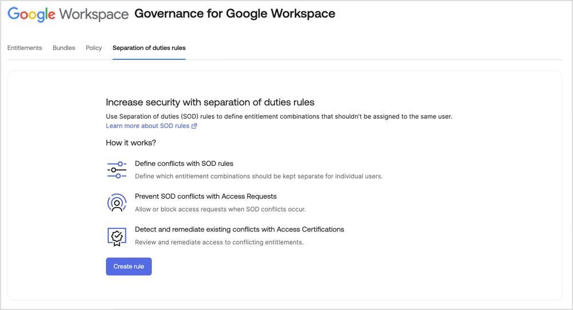Click the Allow or block access requests description

click(221, 209)
